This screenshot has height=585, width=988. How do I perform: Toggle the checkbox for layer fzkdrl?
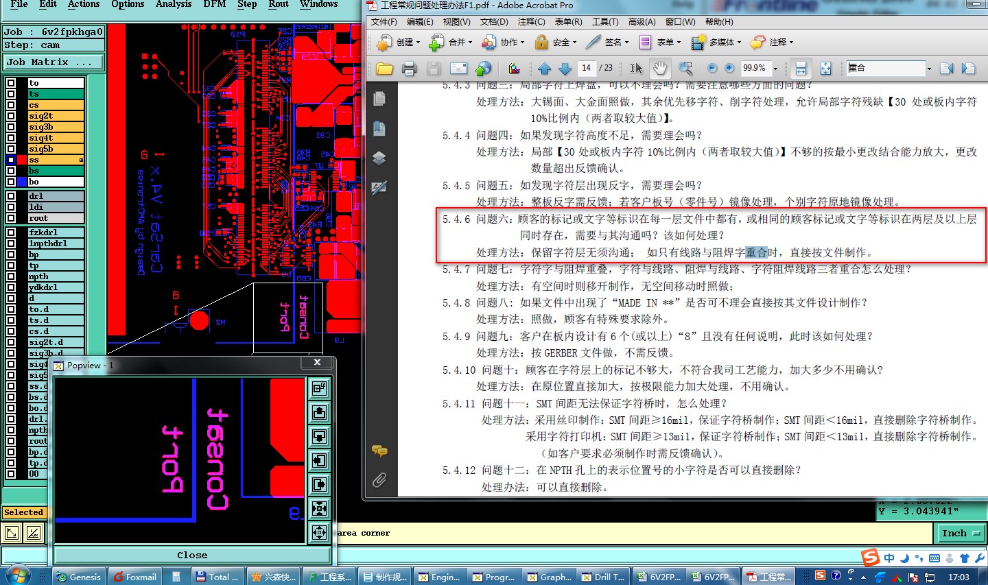[11, 232]
